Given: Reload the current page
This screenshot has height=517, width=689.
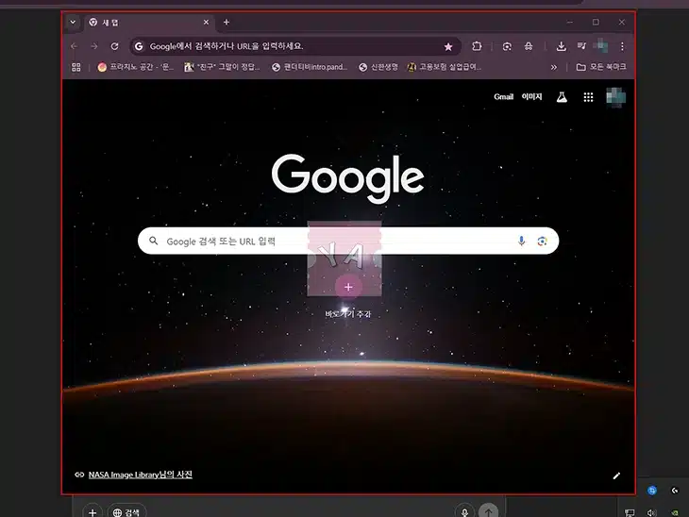Looking at the screenshot, I should tap(115, 46).
